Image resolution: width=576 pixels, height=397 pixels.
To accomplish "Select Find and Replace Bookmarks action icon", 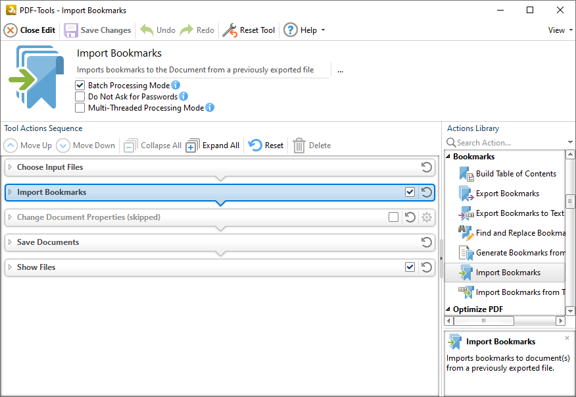I will [x=467, y=233].
